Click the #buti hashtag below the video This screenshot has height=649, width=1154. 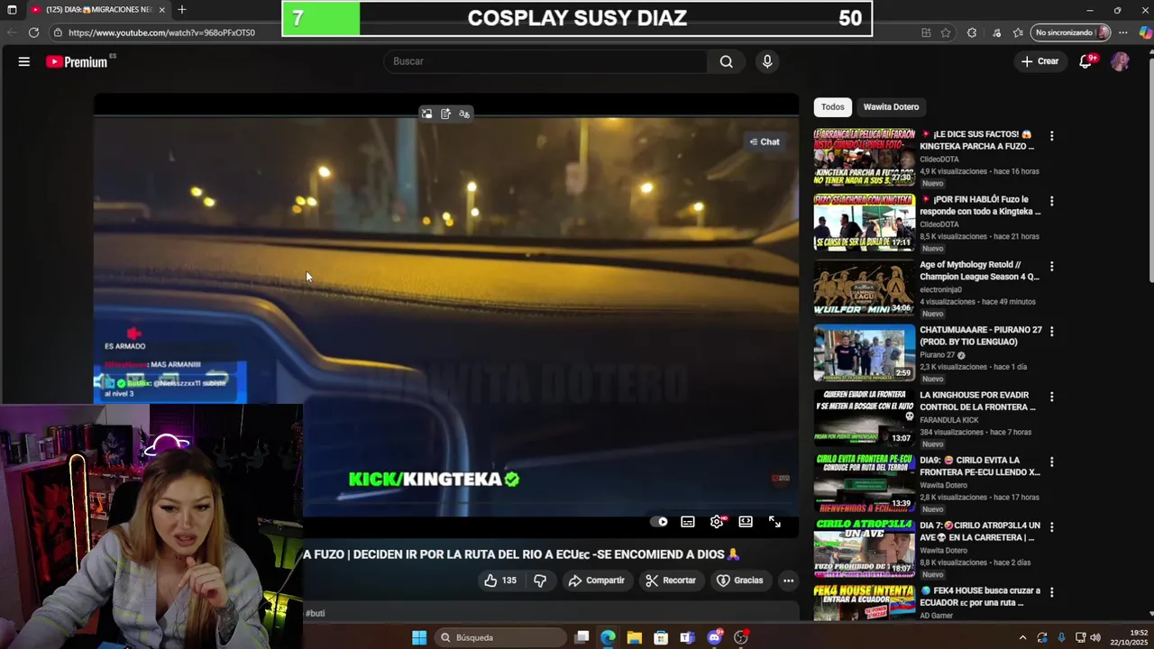pos(315,613)
